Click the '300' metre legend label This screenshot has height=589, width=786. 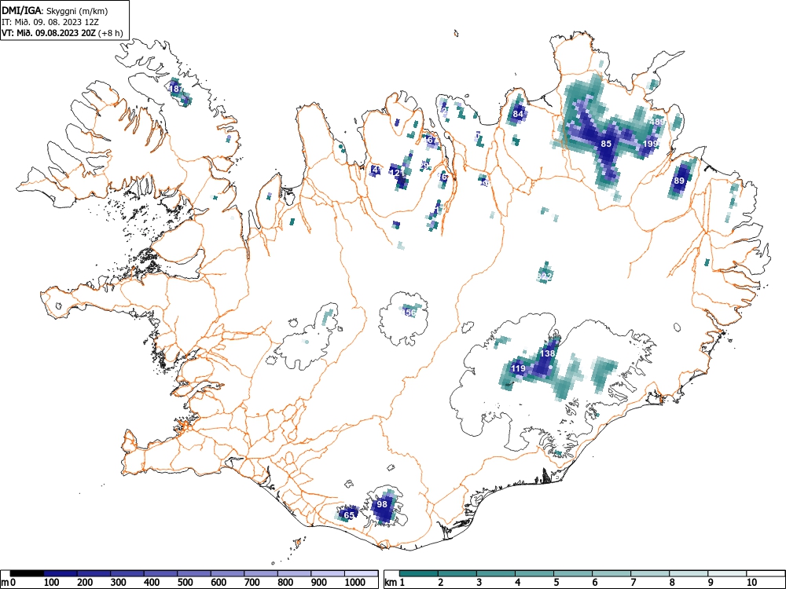click(119, 583)
